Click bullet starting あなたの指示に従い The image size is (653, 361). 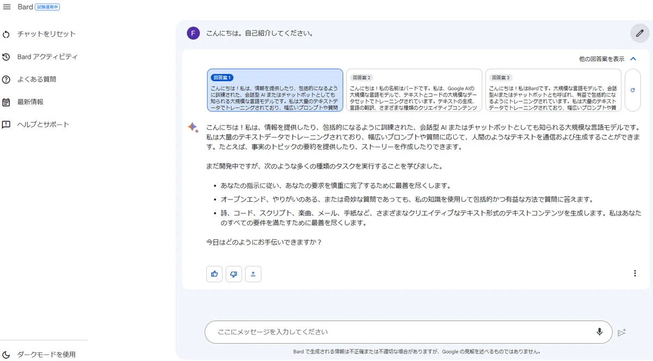click(336, 185)
